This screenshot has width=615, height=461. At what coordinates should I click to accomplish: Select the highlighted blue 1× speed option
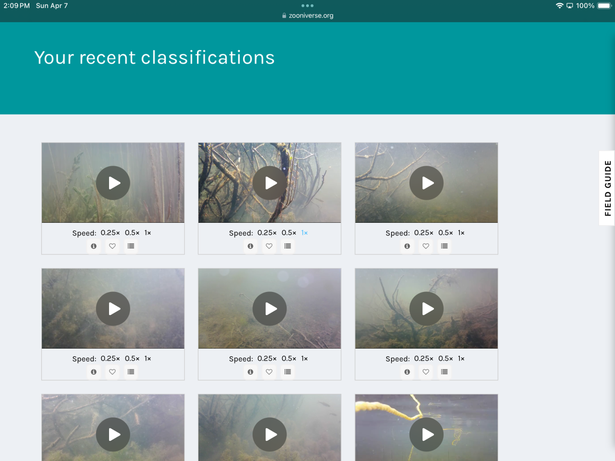click(304, 233)
